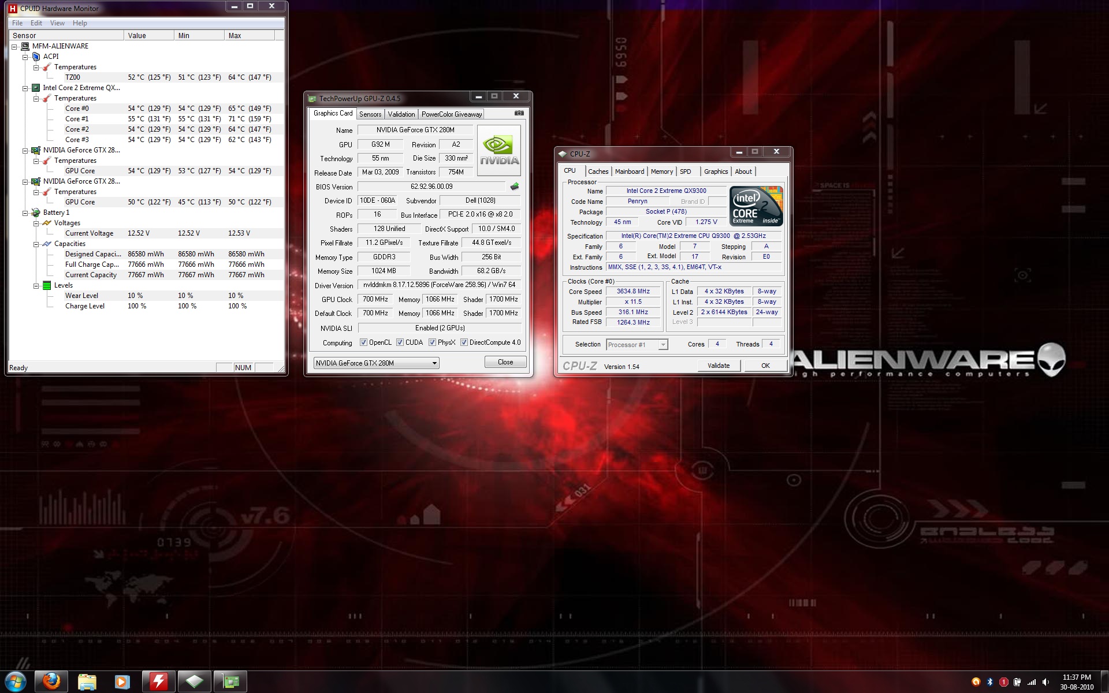Open the PowerColor Giveaway tab
Screen dimensions: 1109x693
(x=452, y=114)
